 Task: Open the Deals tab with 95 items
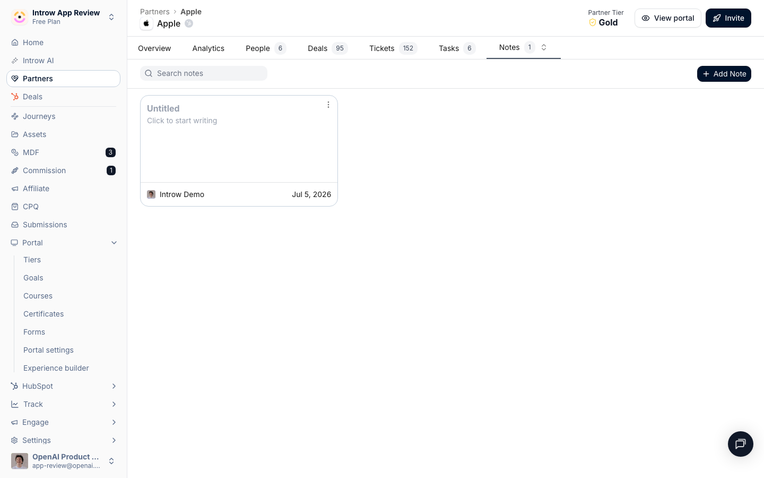point(327,48)
